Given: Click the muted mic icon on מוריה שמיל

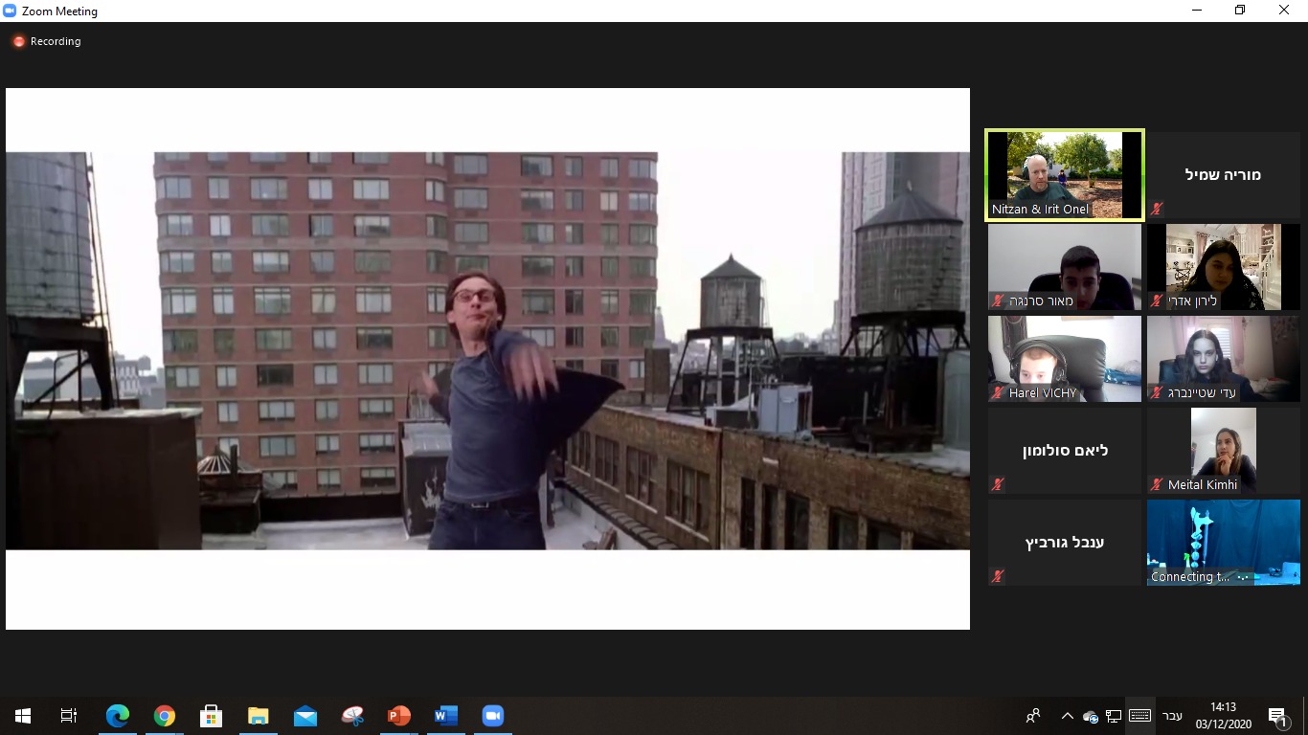Looking at the screenshot, I should [1158, 209].
